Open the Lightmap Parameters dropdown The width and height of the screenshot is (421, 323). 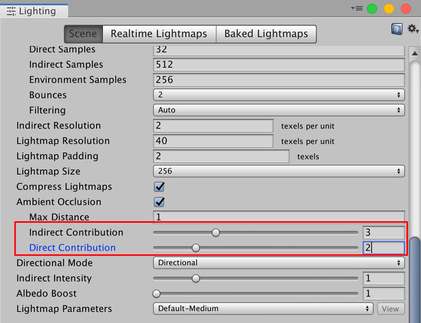[263, 308]
